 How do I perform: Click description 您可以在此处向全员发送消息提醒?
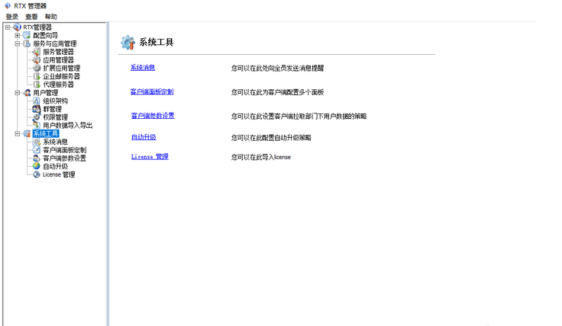[277, 68]
